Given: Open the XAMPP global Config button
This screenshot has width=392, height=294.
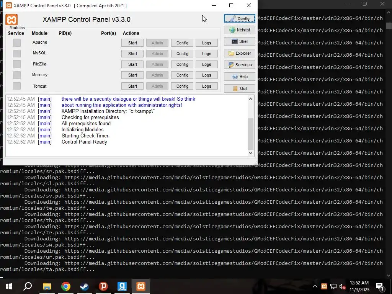Looking at the screenshot, I should tap(240, 18).
